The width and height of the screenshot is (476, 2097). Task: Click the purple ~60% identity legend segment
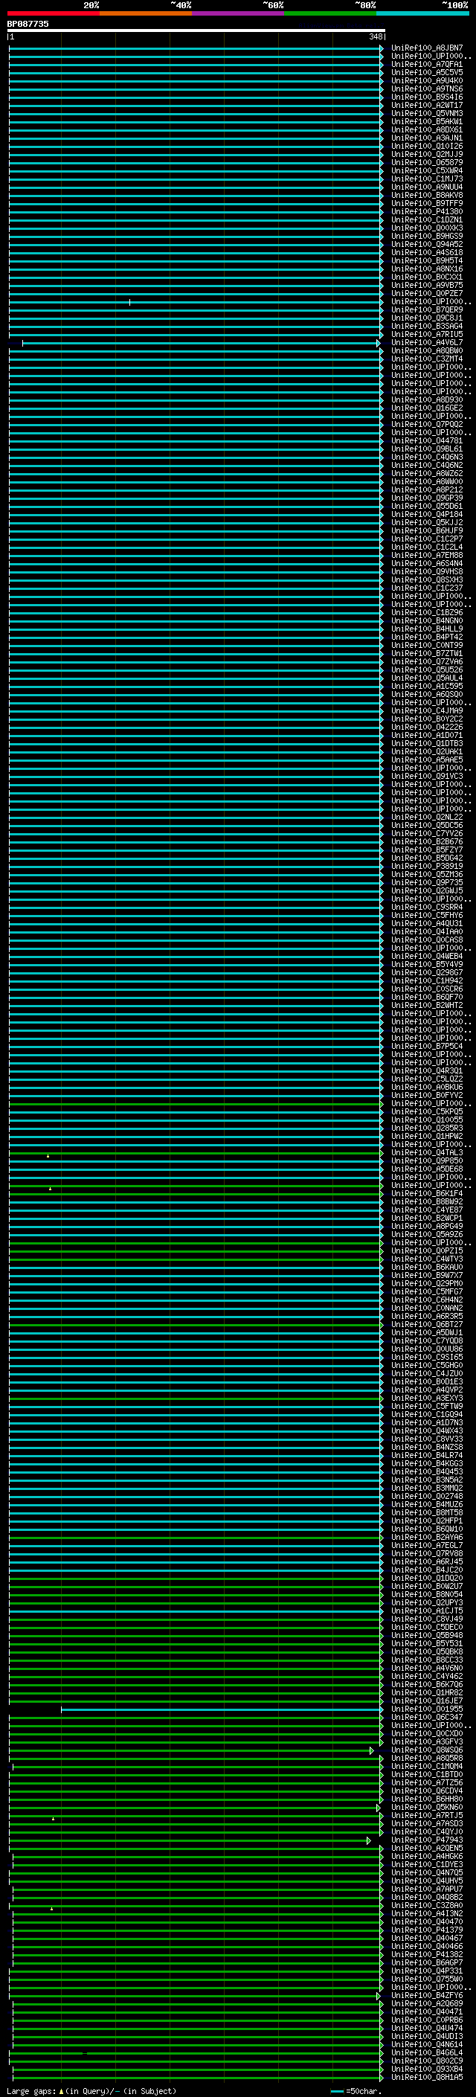(x=237, y=14)
